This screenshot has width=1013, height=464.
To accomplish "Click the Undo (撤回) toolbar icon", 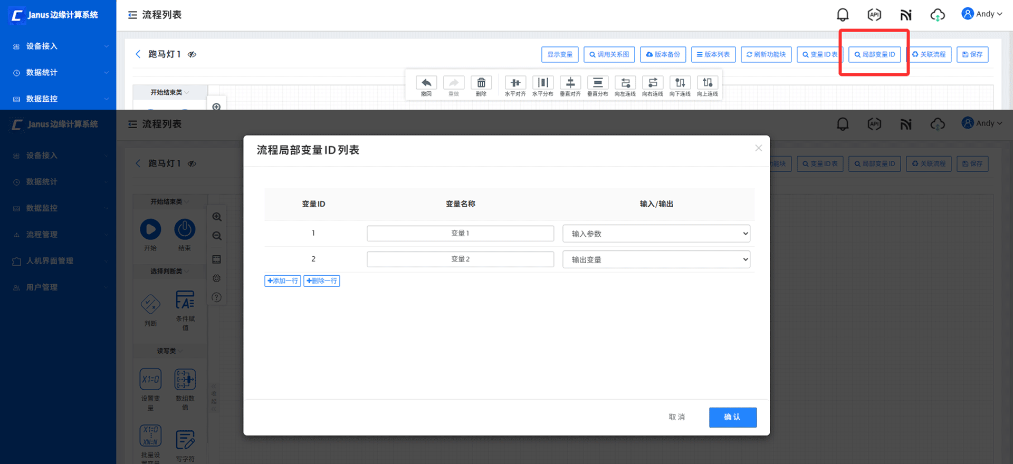I will (426, 83).
